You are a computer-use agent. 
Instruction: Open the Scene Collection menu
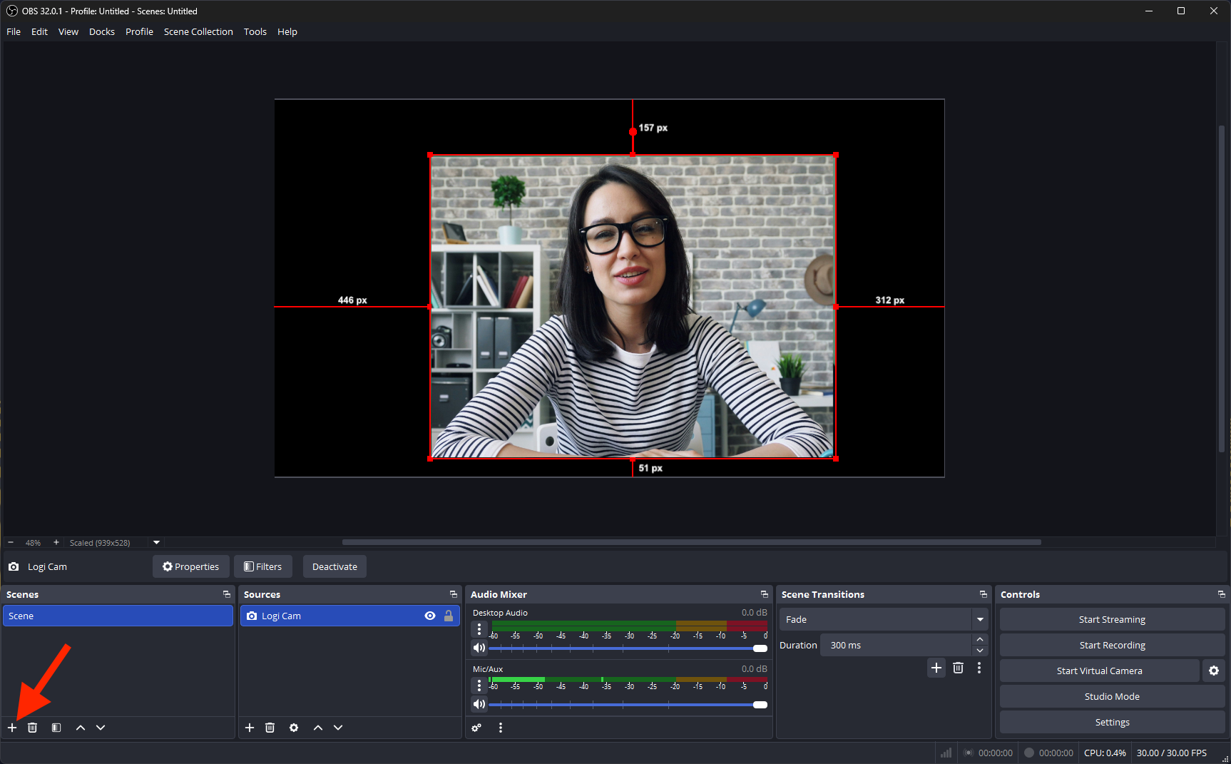[198, 31]
